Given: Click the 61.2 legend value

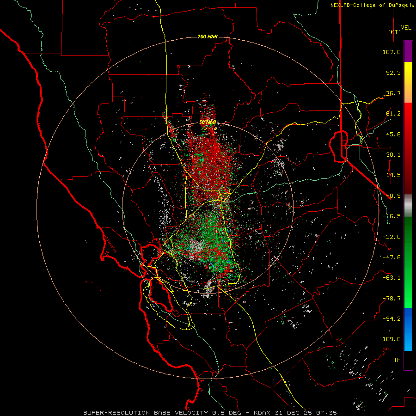Looking at the screenshot, I should click(393, 114).
